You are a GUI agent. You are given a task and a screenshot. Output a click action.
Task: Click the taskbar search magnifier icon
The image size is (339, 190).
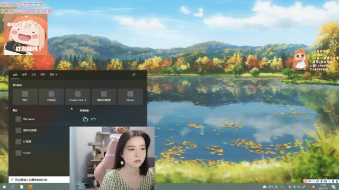(x=13, y=186)
